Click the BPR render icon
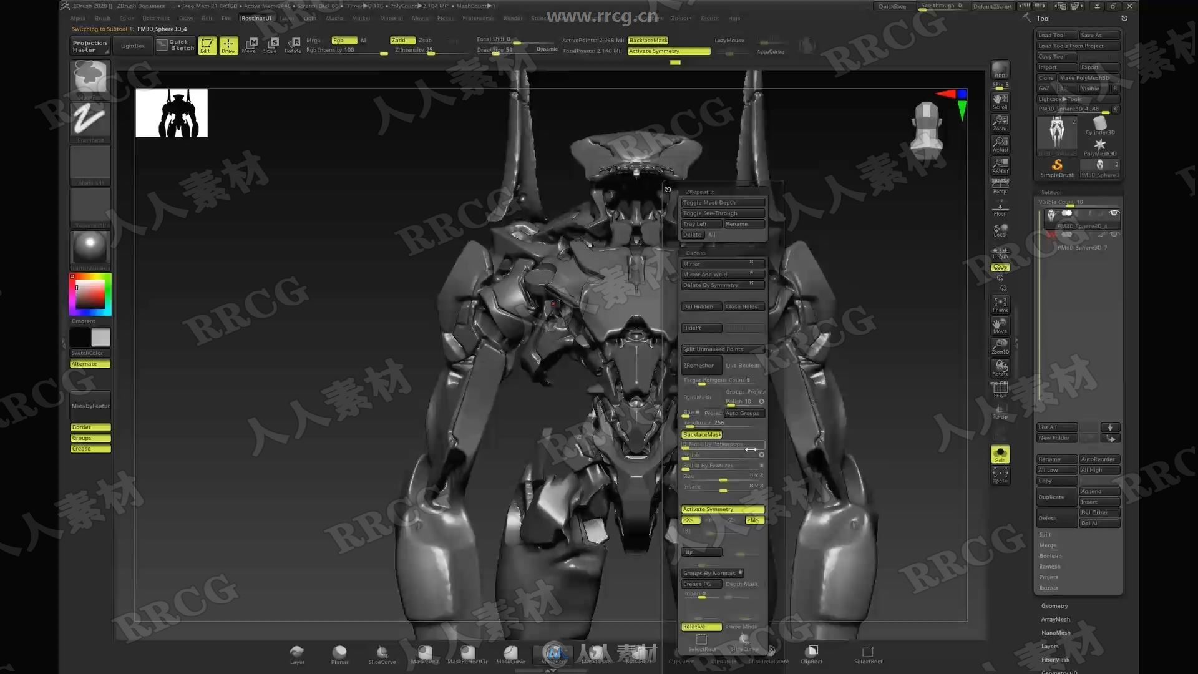The image size is (1198, 674). point(1000,69)
